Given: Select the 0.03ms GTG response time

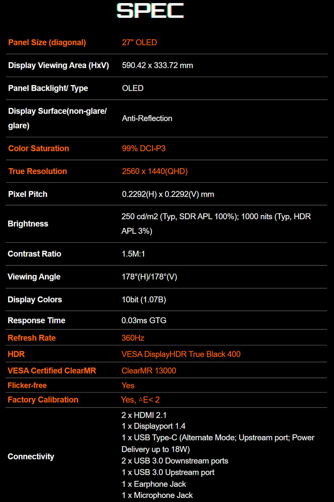Looking at the screenshot, I should click(144, 320).
